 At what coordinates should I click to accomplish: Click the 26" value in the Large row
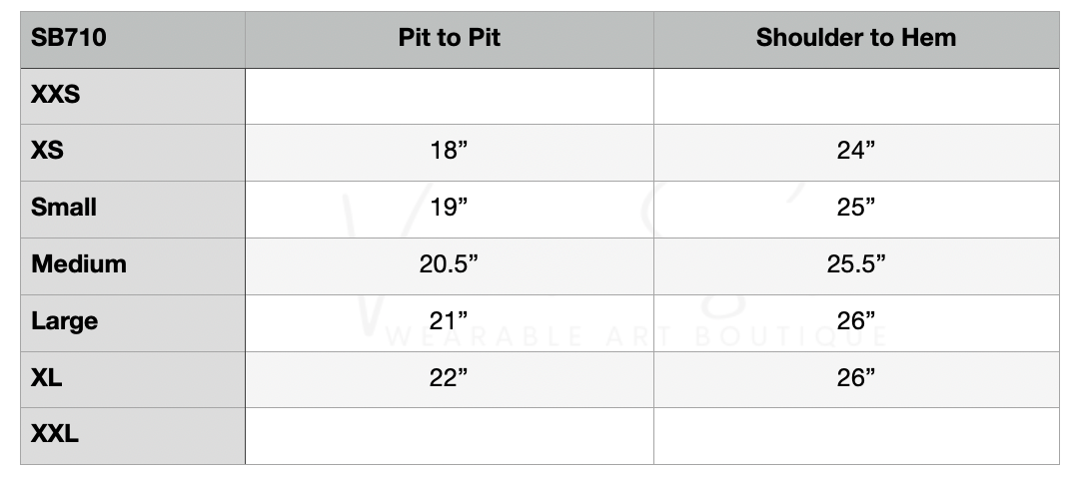pos(856,322)
